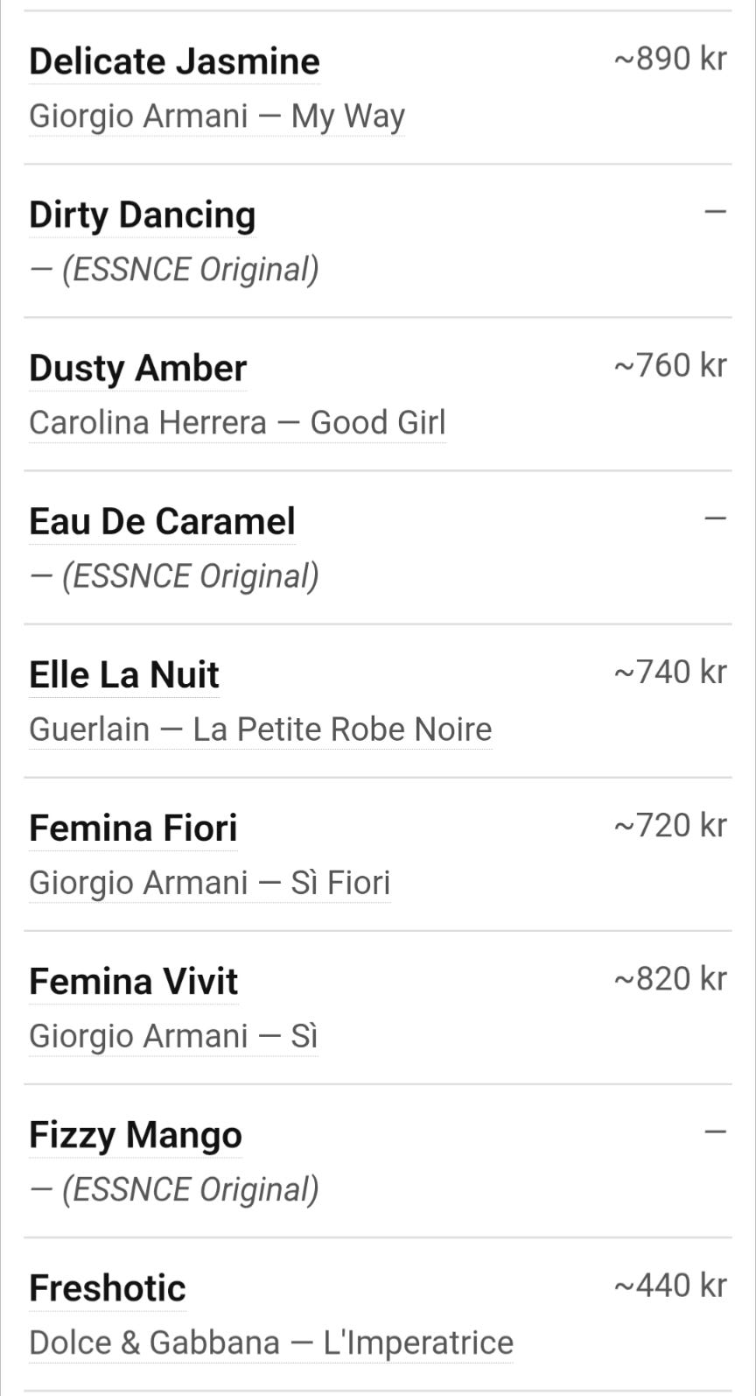This screenshot has width=756, height=1396.
Task: Open the Freshotic fragrance link
Action: click(107, 1287)
